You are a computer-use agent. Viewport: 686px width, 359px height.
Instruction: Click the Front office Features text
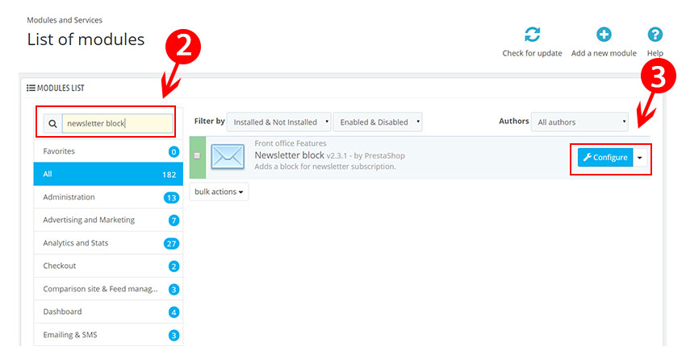point(291,143)
